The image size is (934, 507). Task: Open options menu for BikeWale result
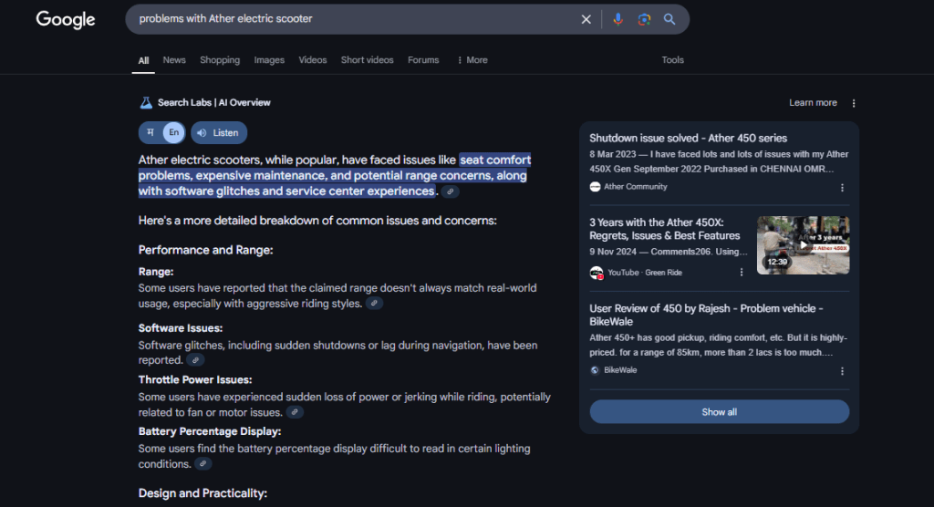pos(842,371)
